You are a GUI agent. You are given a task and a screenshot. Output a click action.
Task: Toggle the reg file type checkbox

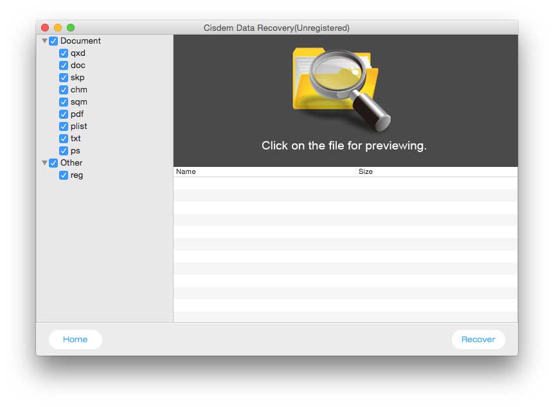point(64,175)
